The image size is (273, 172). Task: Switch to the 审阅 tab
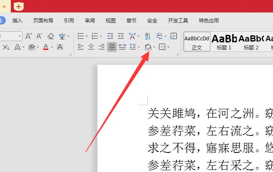pyautogui.click(x=90, y=21)
